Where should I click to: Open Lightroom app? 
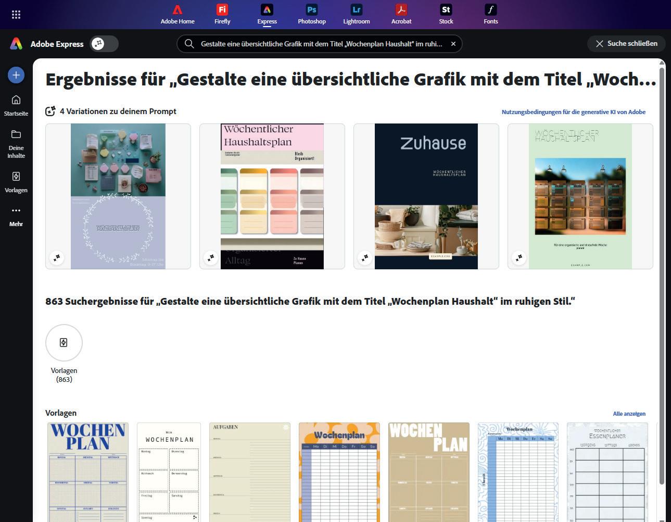357,15
